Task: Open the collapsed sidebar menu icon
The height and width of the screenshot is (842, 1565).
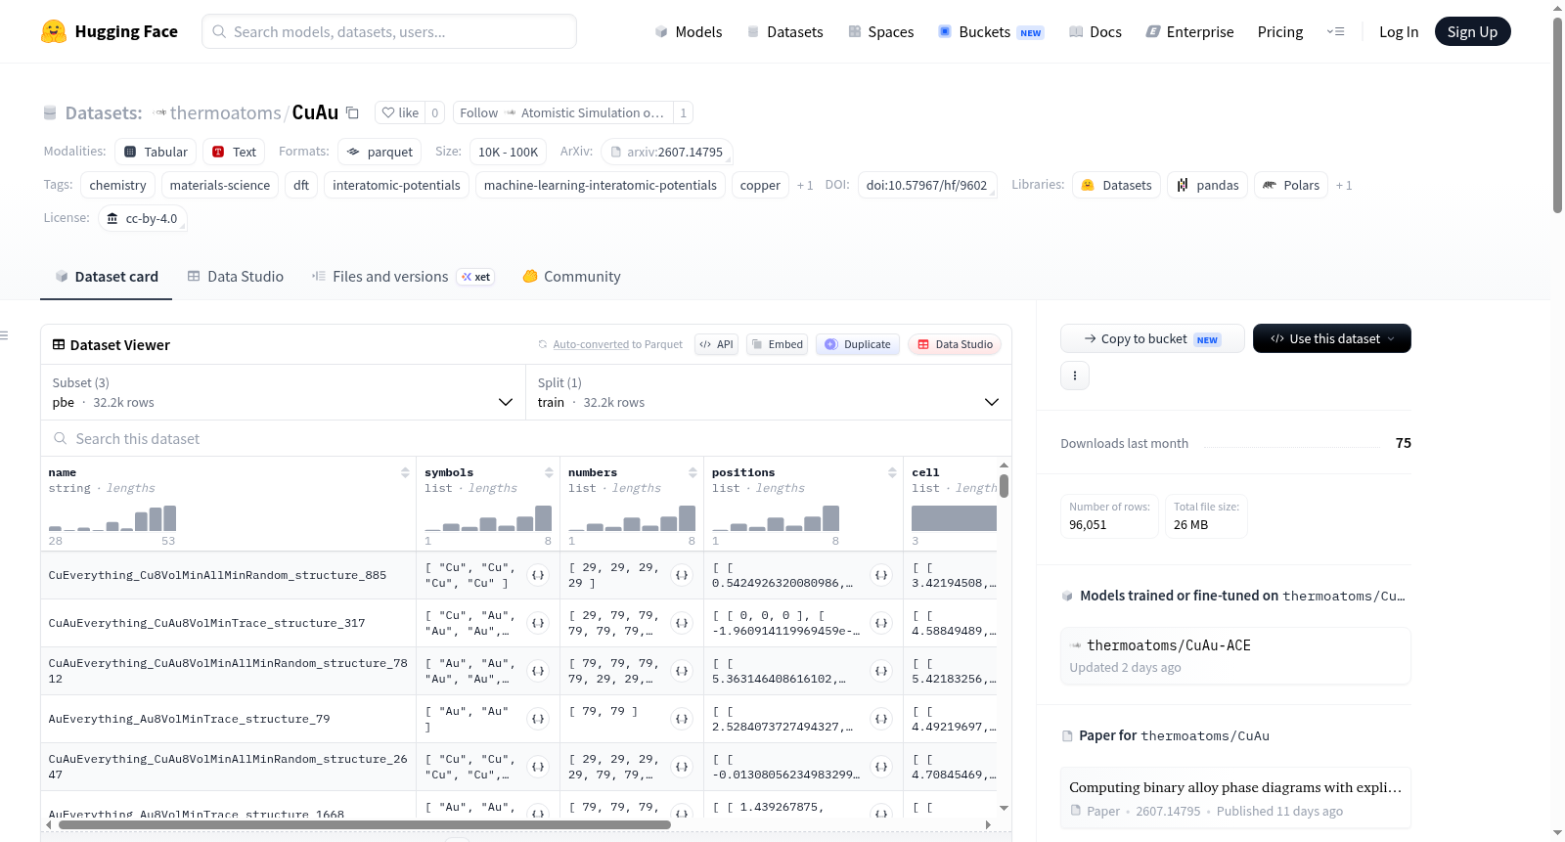Action: point(4,335)
